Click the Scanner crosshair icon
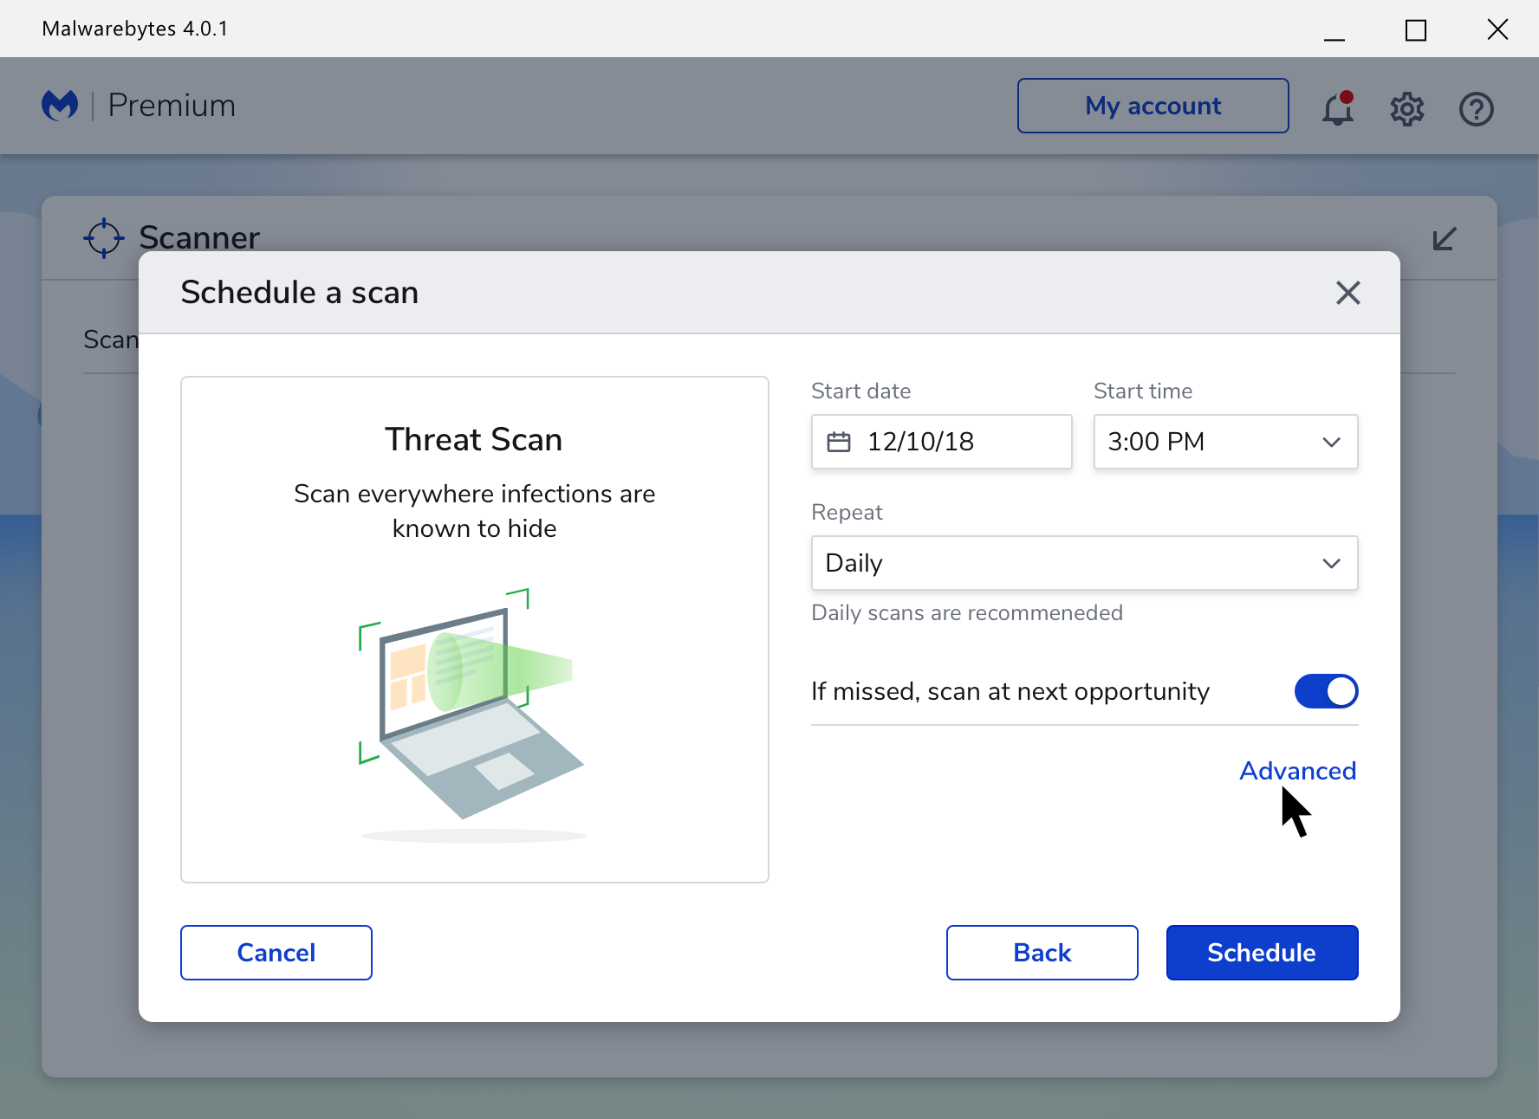Screen dimensions: 1539x1119 coord(104,237)
